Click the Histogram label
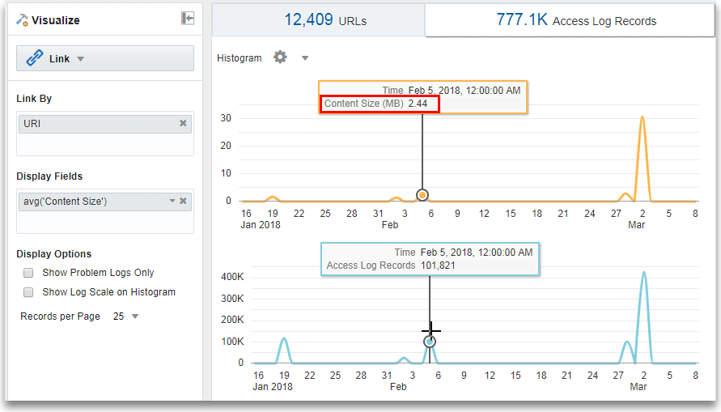The height and width of the screenshot is (412, 721). pyautogui.click(x=239, y=58)
